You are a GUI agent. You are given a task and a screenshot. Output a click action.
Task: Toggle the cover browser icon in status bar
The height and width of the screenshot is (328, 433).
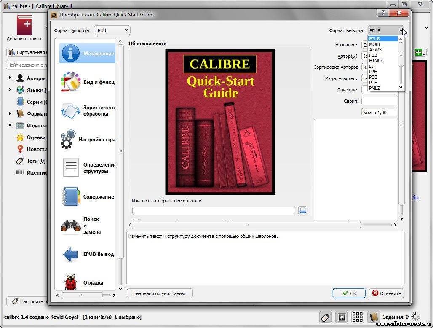tap(342, 317)
